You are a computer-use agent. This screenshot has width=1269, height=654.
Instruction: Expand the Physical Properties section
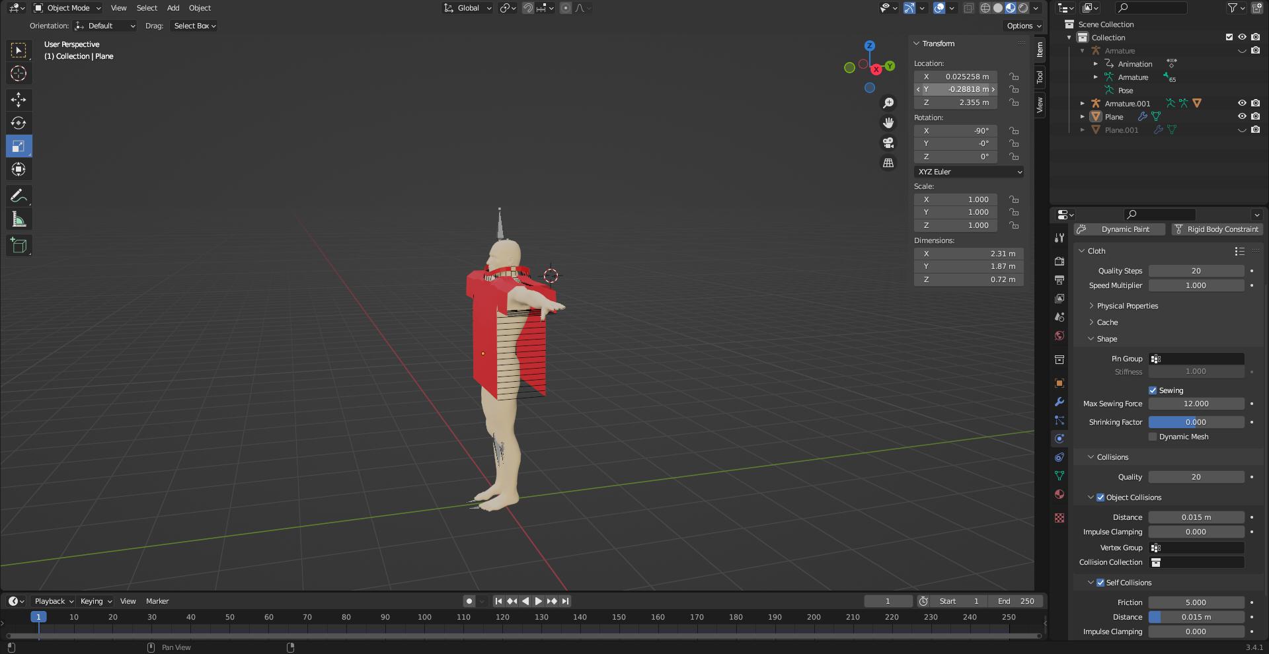pyautogui.click(x=1128, y=306)
